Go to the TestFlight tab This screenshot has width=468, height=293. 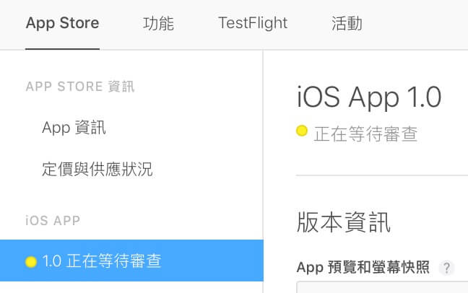(x=253, y=23)
